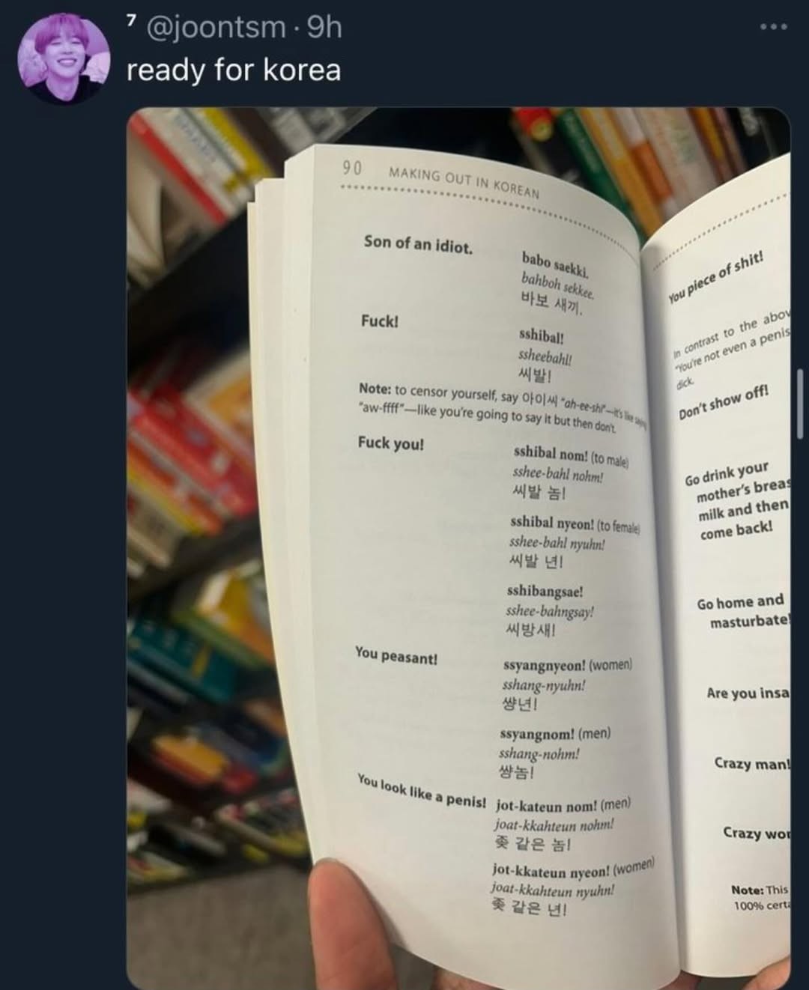Open the tweet via the 9h timestamp

pyautogui.click(x=325, y=28)
